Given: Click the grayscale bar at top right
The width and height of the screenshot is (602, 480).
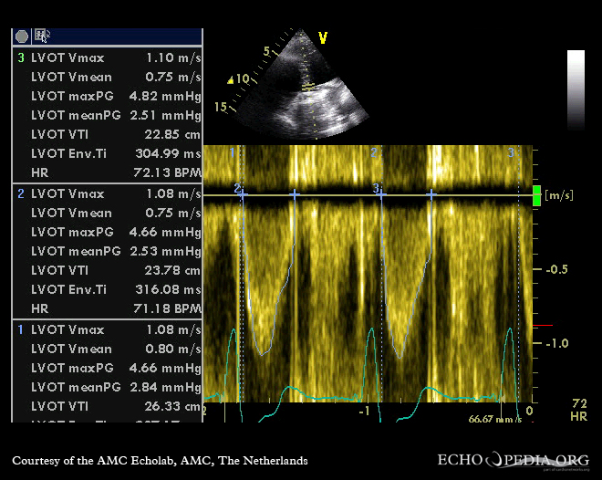Looking at the screenshot, I should point(576,89).
